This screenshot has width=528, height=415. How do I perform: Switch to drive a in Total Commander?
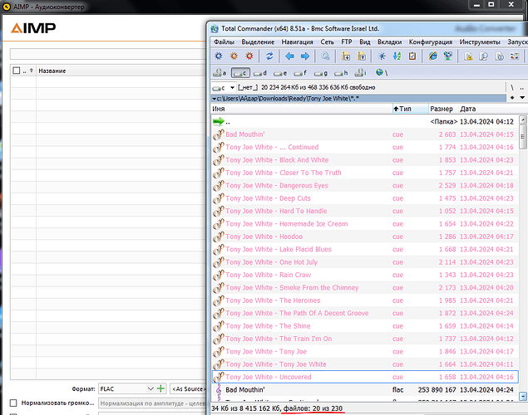pyautogui.click(x=220, y=72)
